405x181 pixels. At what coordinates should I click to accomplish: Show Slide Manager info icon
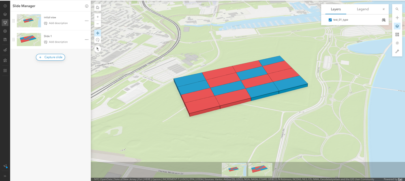point(86,6)
